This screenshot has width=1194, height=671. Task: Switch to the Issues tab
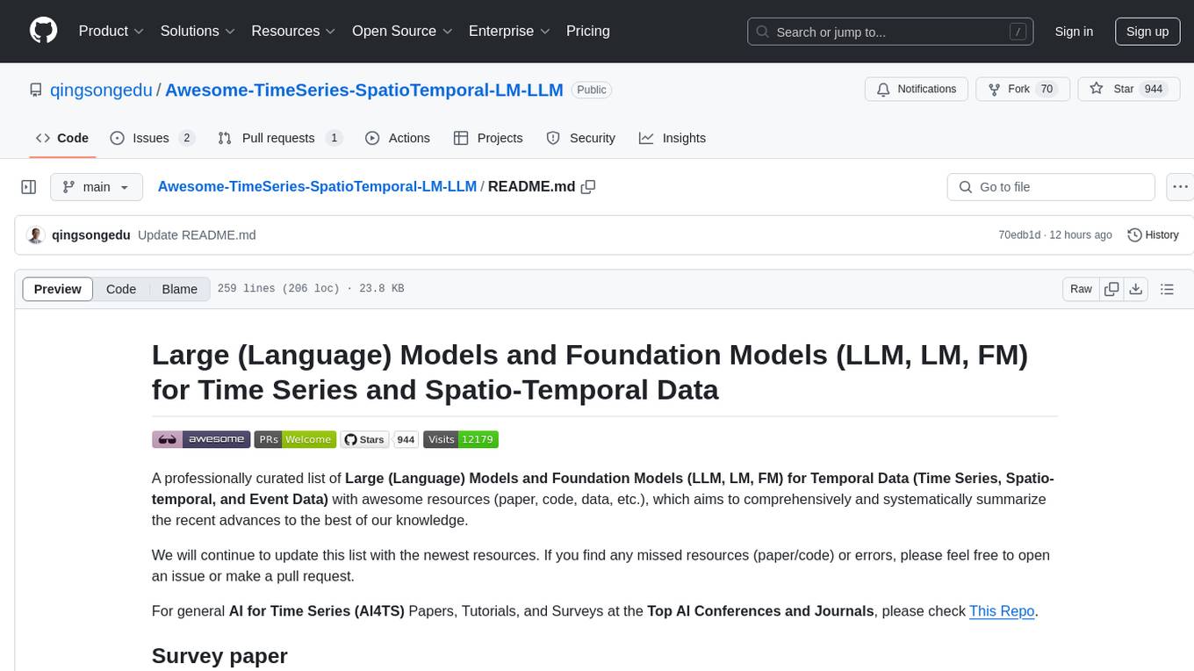(153, 138)
